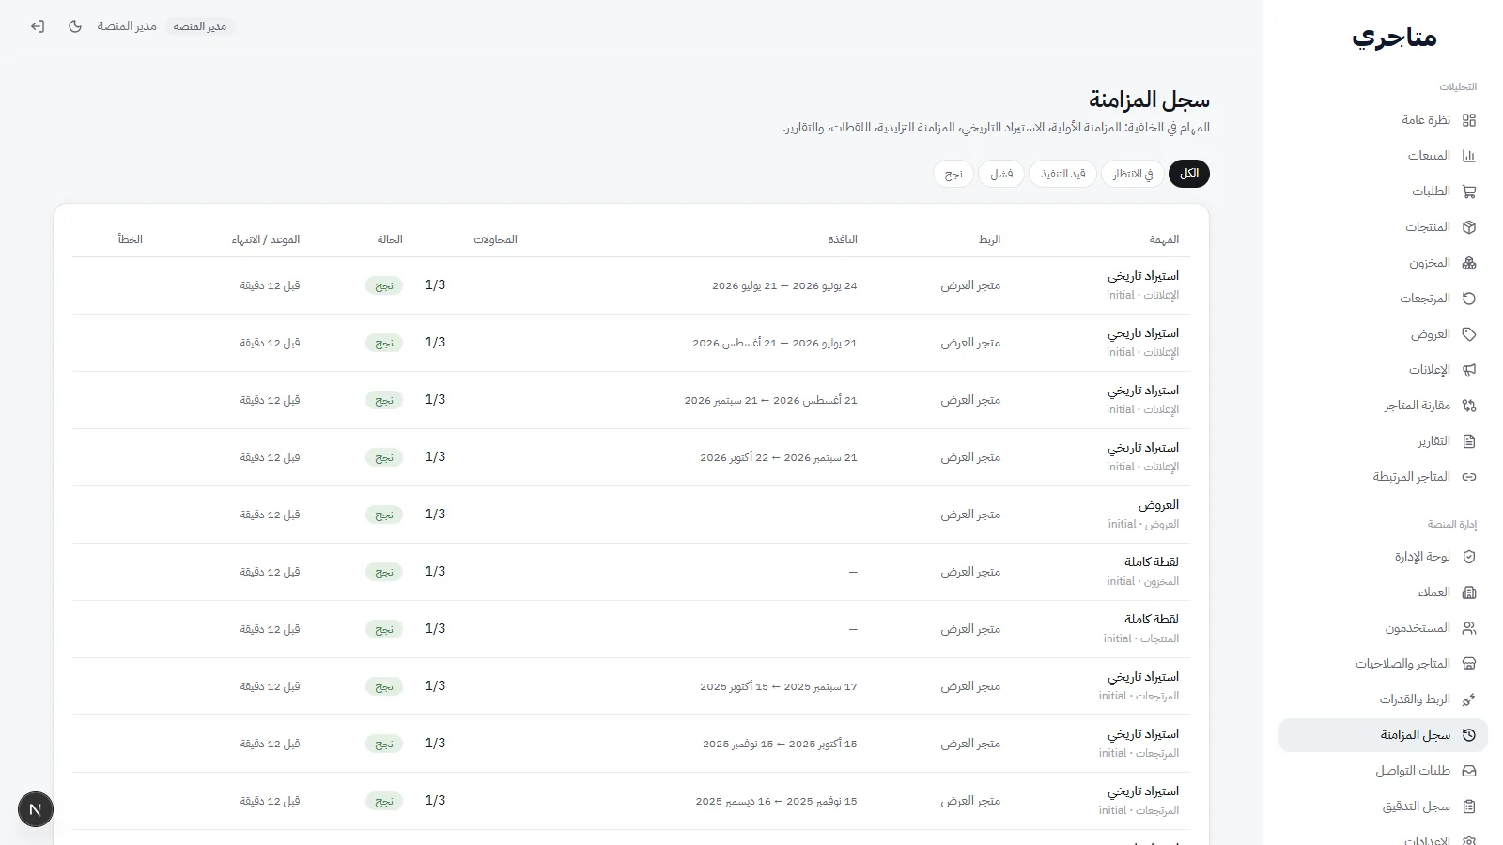Image resolution: width=1503 pixels, height=845 pixels.
Task: Open التقارير document icon
Action: (x=1469, y=441)
